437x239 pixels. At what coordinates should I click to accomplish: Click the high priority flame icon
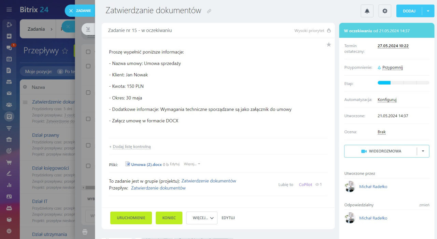click(329, 30)
